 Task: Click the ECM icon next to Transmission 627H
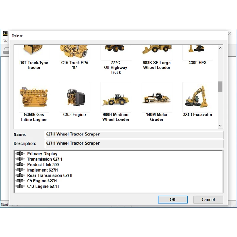pyautogui.click(x=20, y=159)
